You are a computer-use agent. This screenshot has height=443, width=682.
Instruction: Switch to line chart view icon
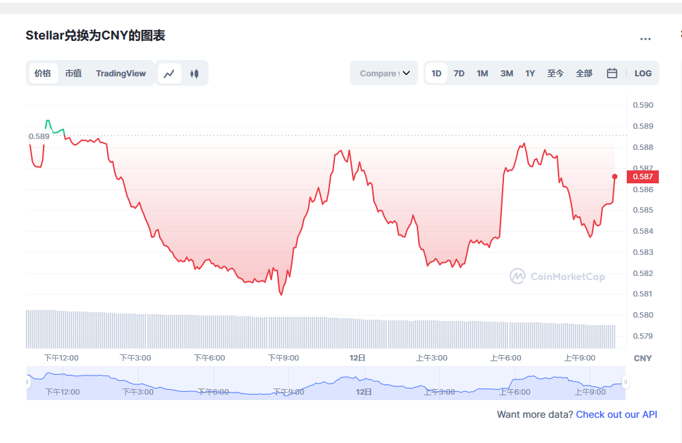pyautogui.click(x=169, y=74)
